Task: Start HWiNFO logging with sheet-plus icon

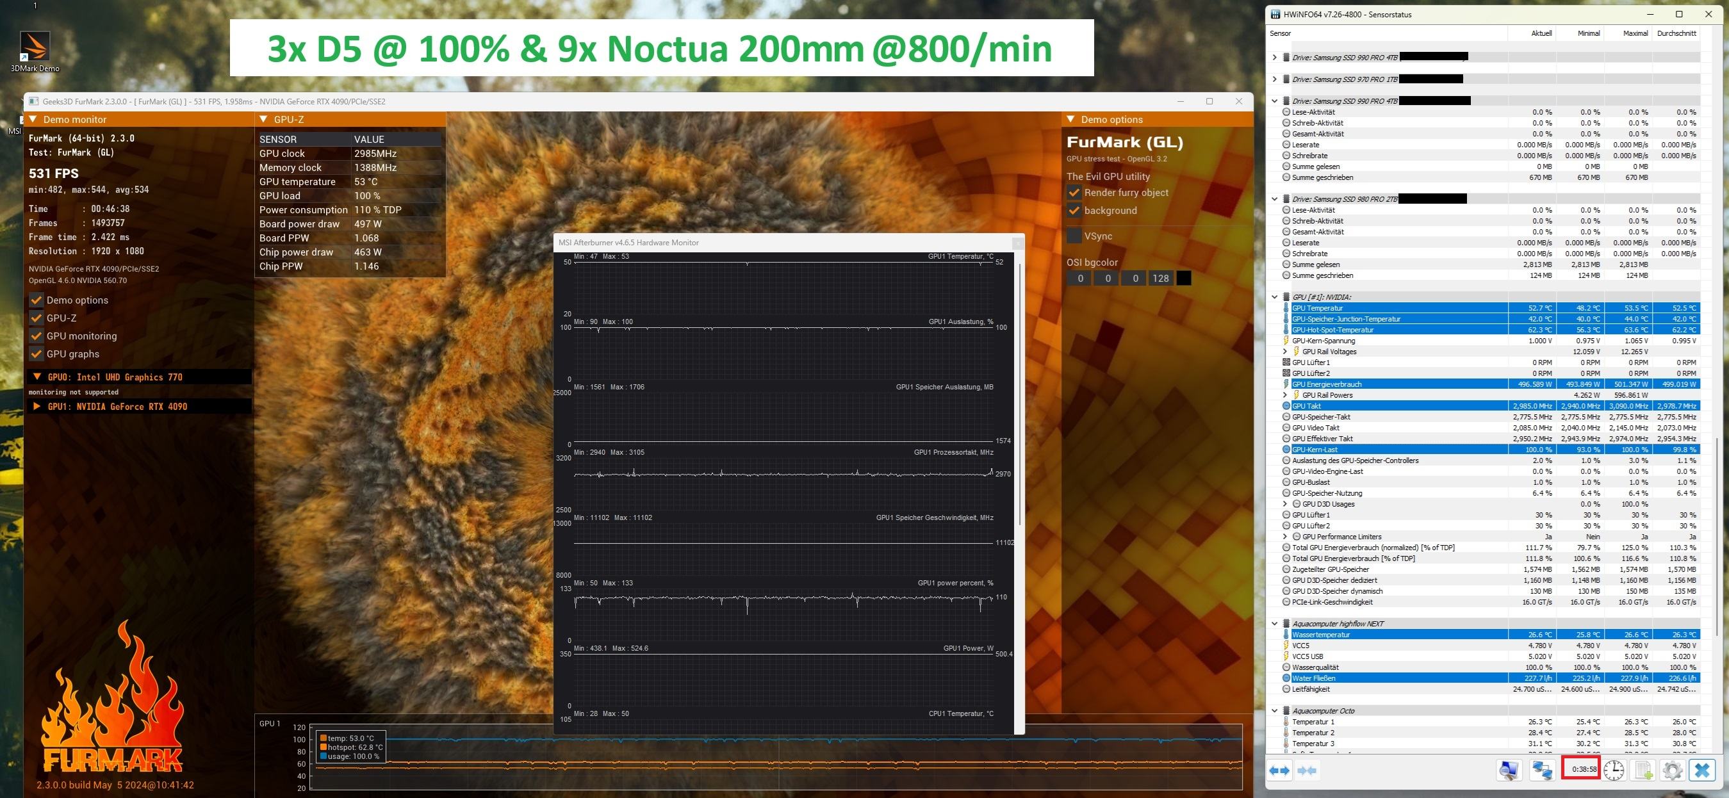Action: click(x=1644, y=770)
